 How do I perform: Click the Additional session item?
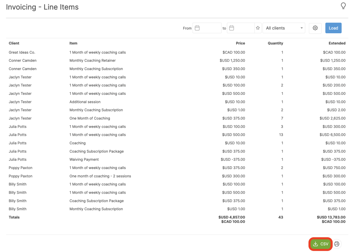coord(85,102)
